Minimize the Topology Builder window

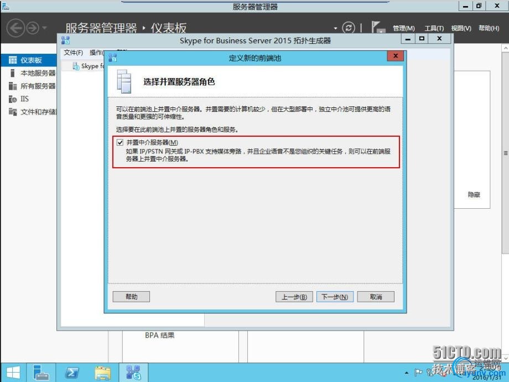click(x=408, y=39)
